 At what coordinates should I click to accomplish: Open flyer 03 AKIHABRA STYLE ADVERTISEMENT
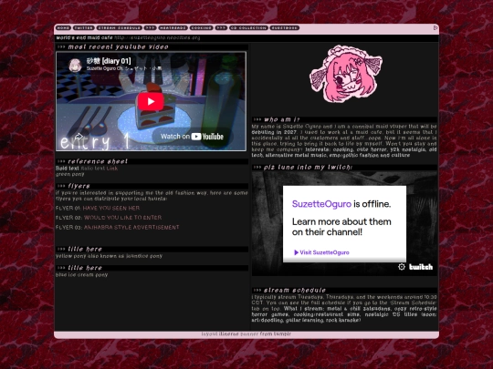[131, 227]
